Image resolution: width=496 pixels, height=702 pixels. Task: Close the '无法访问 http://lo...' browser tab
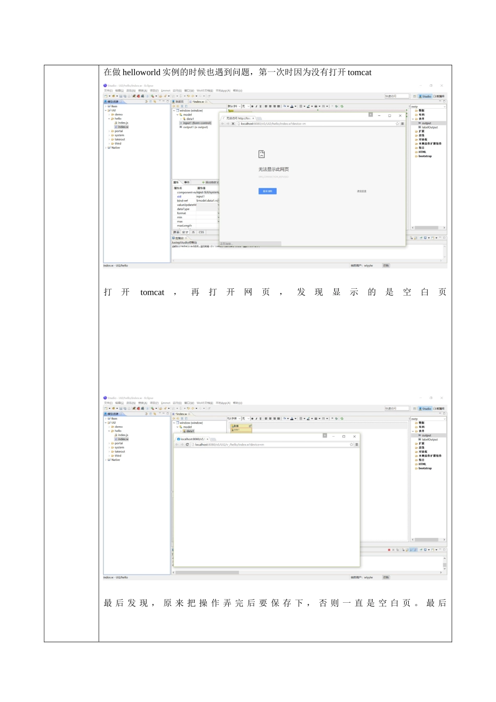click(x=253, y=118)
